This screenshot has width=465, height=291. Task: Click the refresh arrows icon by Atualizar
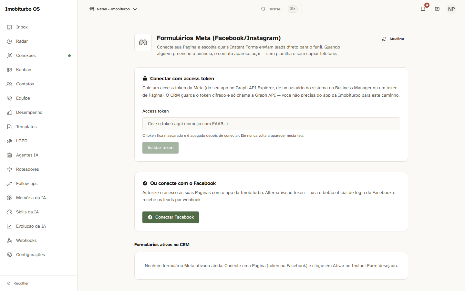click(x=384, y=39)
